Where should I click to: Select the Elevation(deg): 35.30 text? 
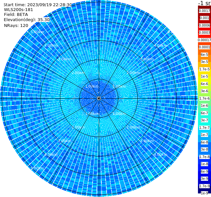(27, 20)
